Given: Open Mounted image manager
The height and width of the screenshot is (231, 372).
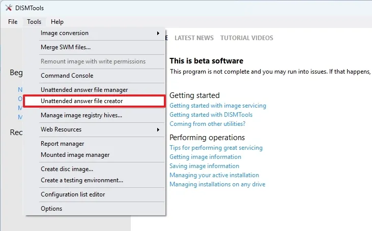Looking at the screenshot, I should click(95, 155).
